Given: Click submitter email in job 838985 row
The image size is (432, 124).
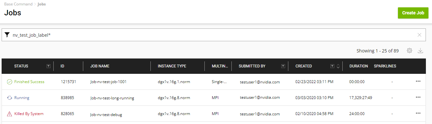Looking at the screenshot, I should (x=260, y=97).
